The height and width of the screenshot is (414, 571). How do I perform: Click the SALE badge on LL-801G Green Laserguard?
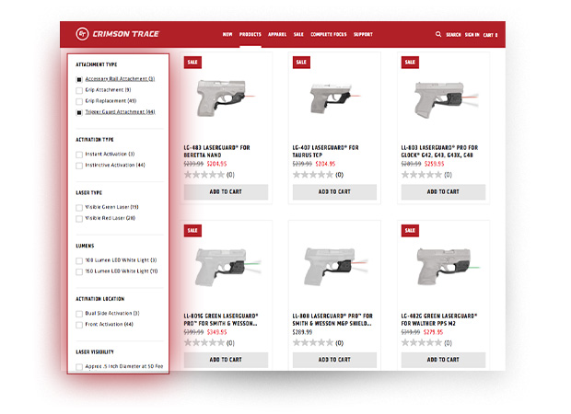[x=192, y=230]
